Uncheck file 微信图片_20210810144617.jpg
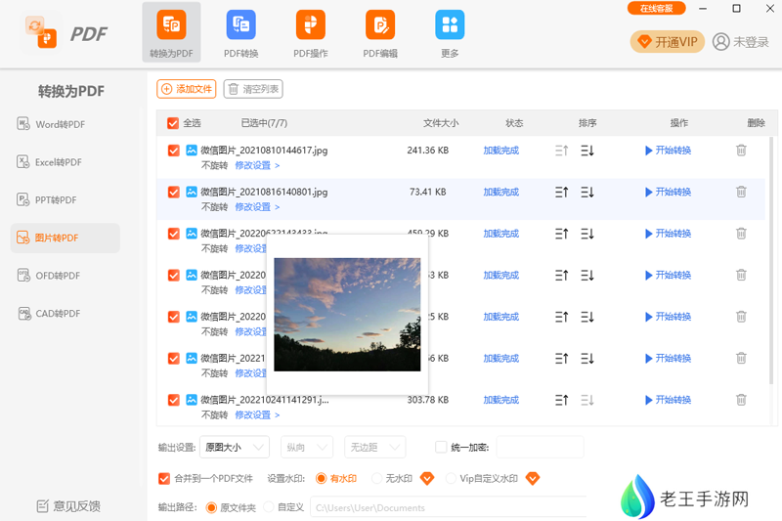 click(174, 151)
